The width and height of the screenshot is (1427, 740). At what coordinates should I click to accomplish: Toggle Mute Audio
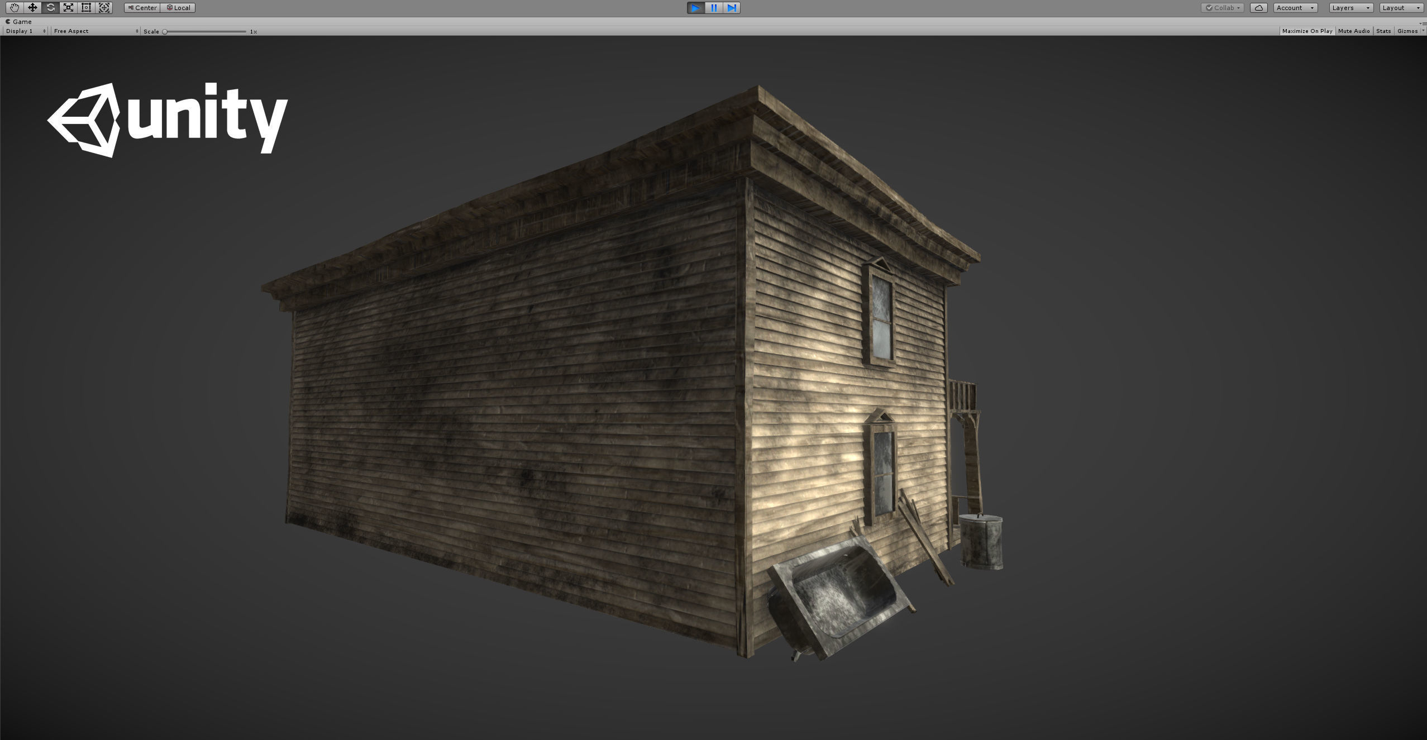[x=1354, y=31]
